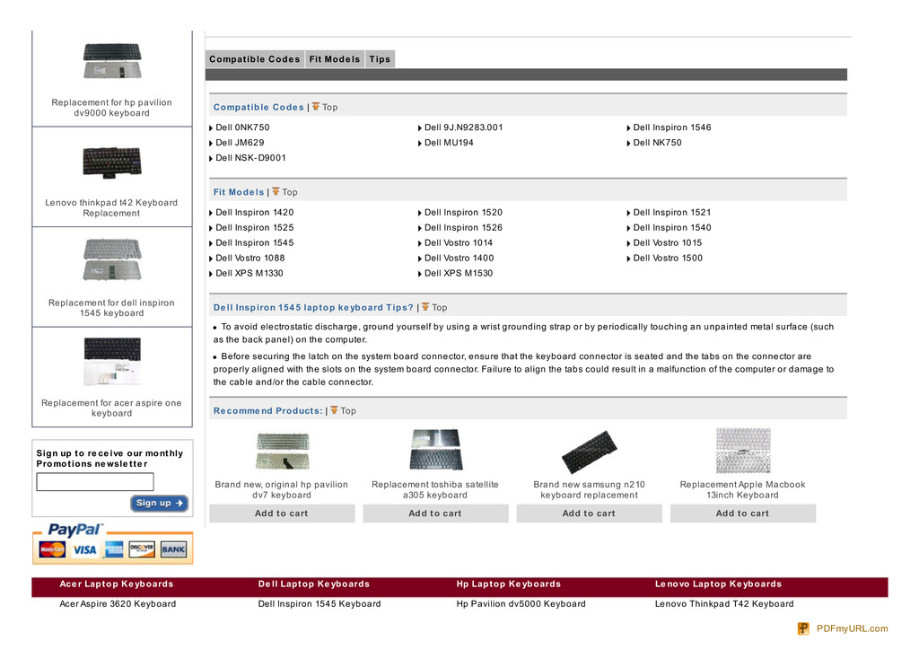919x650 pixels.
Task: Click the 'Fit Models' section heading link
Action: tap(239, 192)
